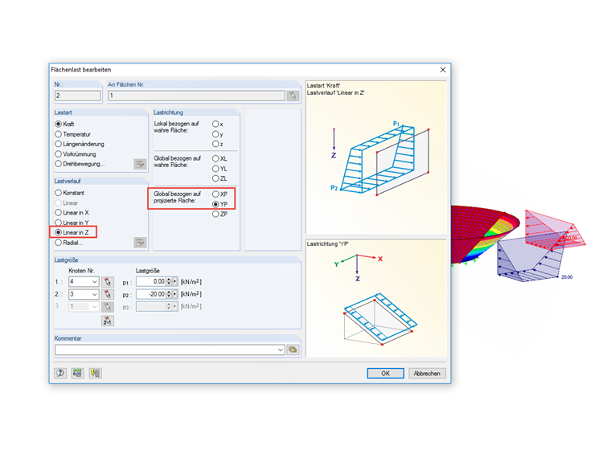Click Abbrechen to cancel the dialog
The width and height of the screenshot is (611, 458).
[x=427, y=373]
